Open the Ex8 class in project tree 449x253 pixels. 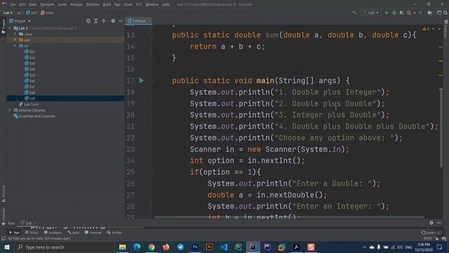coord(29,92)
